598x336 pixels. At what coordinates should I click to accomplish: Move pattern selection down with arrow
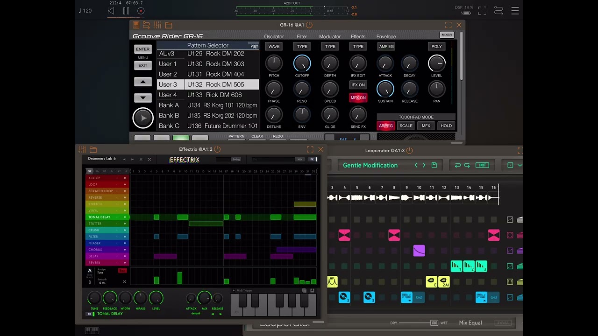pos(143,98)
